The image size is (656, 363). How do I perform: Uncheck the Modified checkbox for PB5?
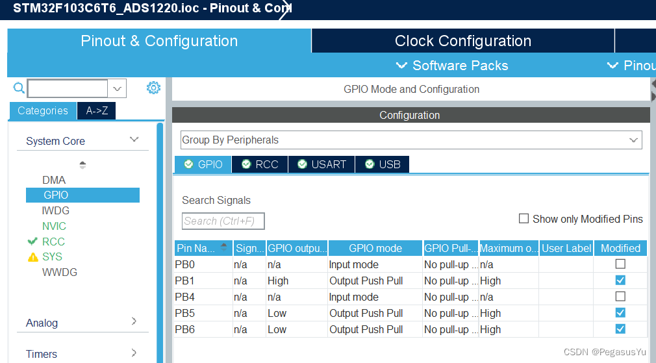[x=620, y=313]
